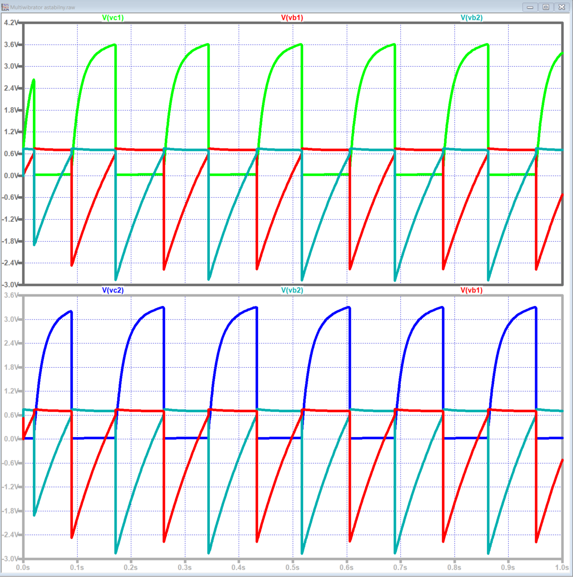The height and width of the screenshot is (577, 573).
Task: Click the 0.5s label on time axis
Action: 292,568
